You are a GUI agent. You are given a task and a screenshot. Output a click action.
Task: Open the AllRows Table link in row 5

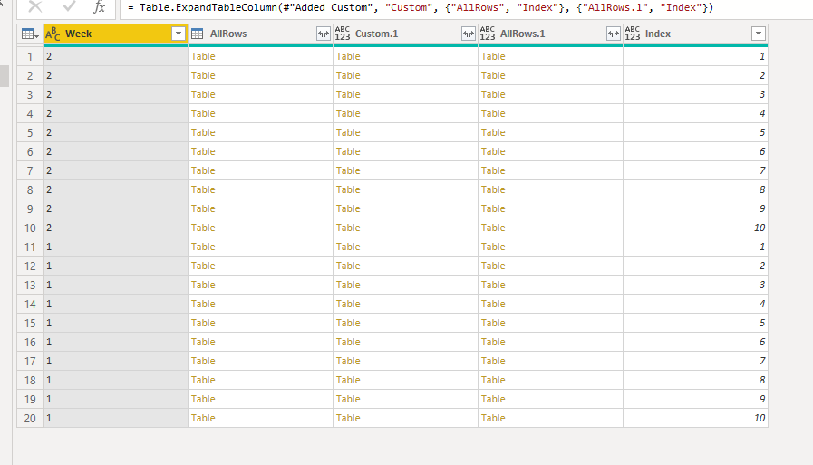[203, 132]
